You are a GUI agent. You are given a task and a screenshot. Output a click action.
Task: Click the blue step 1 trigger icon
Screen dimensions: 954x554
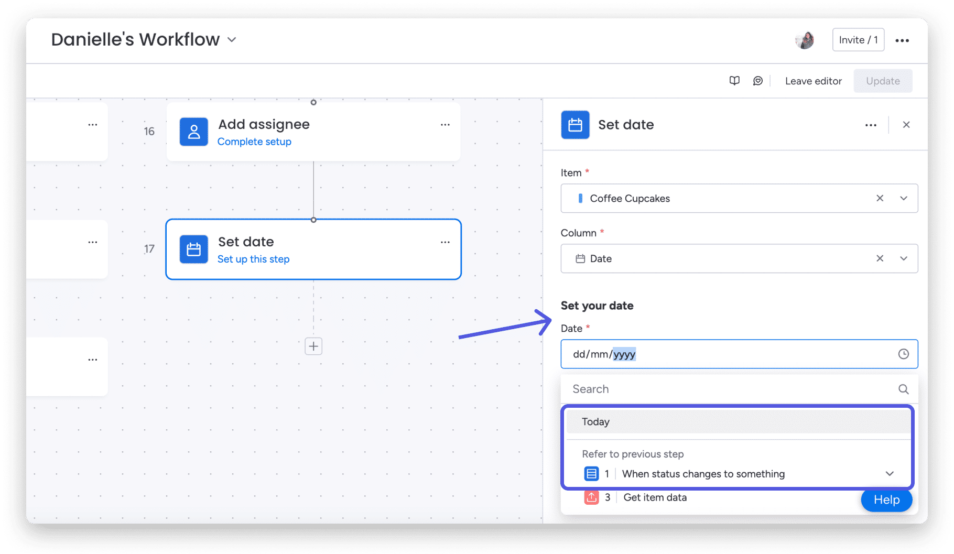pos(591,474)
